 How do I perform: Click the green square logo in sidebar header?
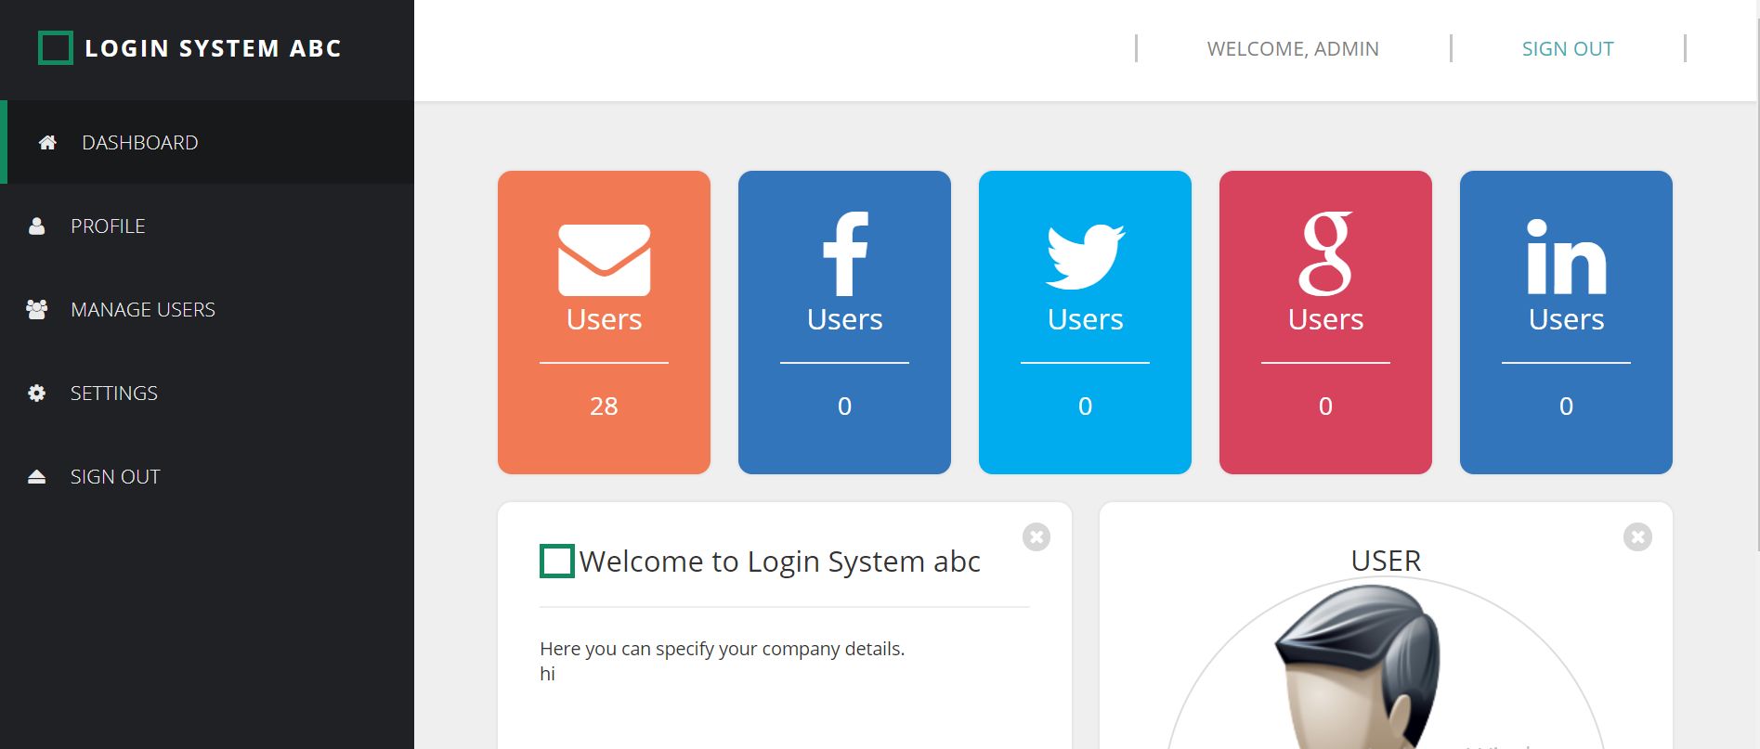pyautogui.click(x=55, y=48)
